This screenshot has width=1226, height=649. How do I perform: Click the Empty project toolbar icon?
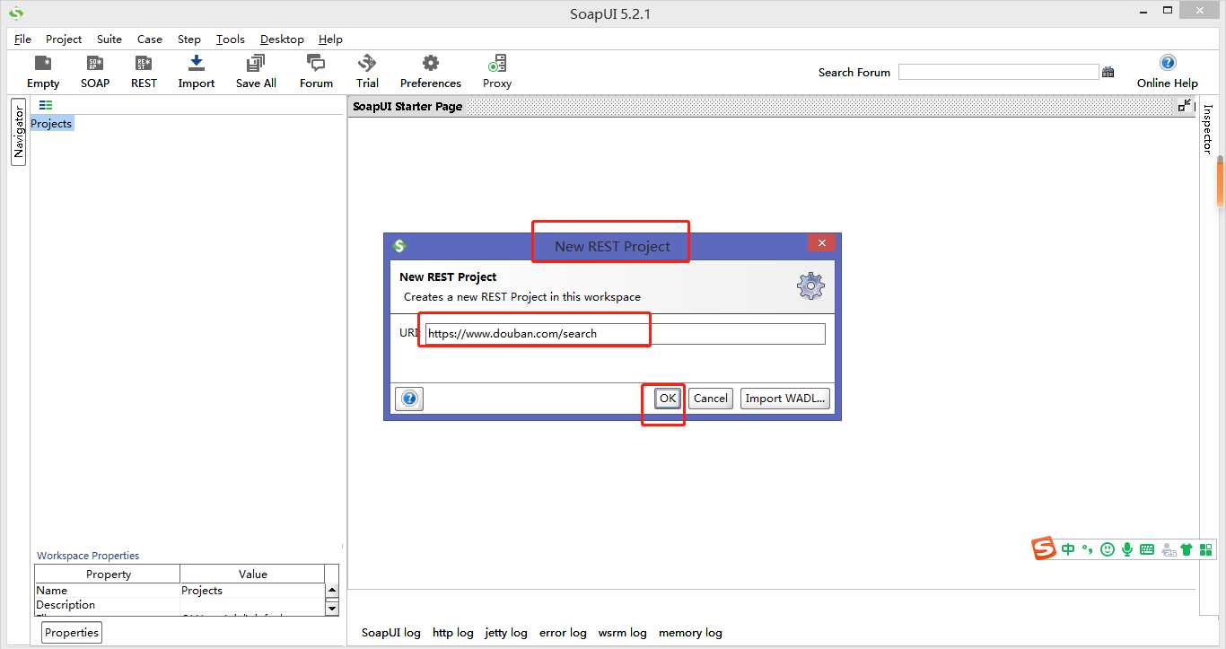pos(42,63)
